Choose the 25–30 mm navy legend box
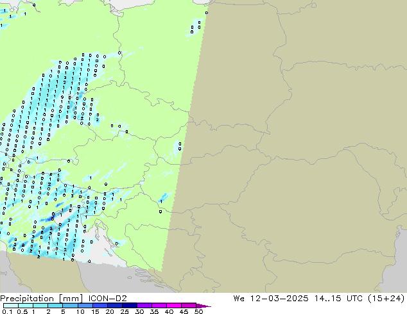 tap(129, 306)
